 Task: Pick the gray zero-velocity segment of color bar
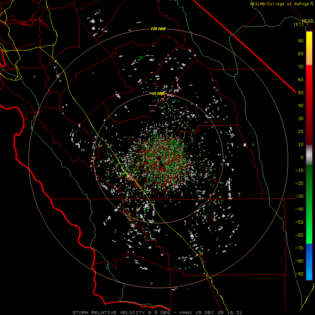309,155
